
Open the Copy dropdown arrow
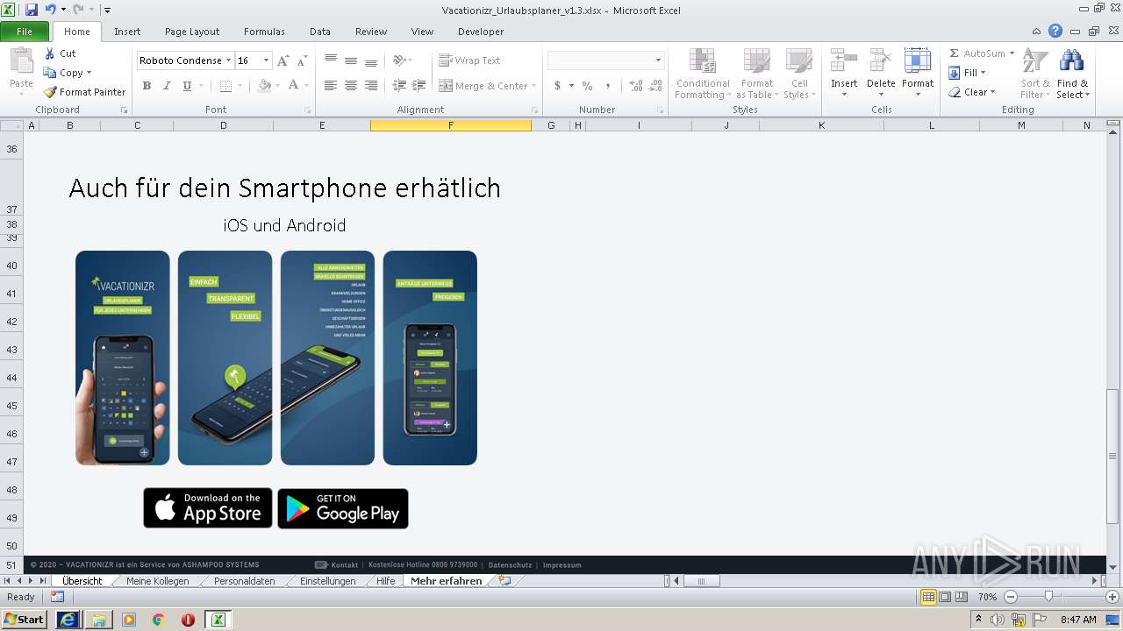point(89,73)
